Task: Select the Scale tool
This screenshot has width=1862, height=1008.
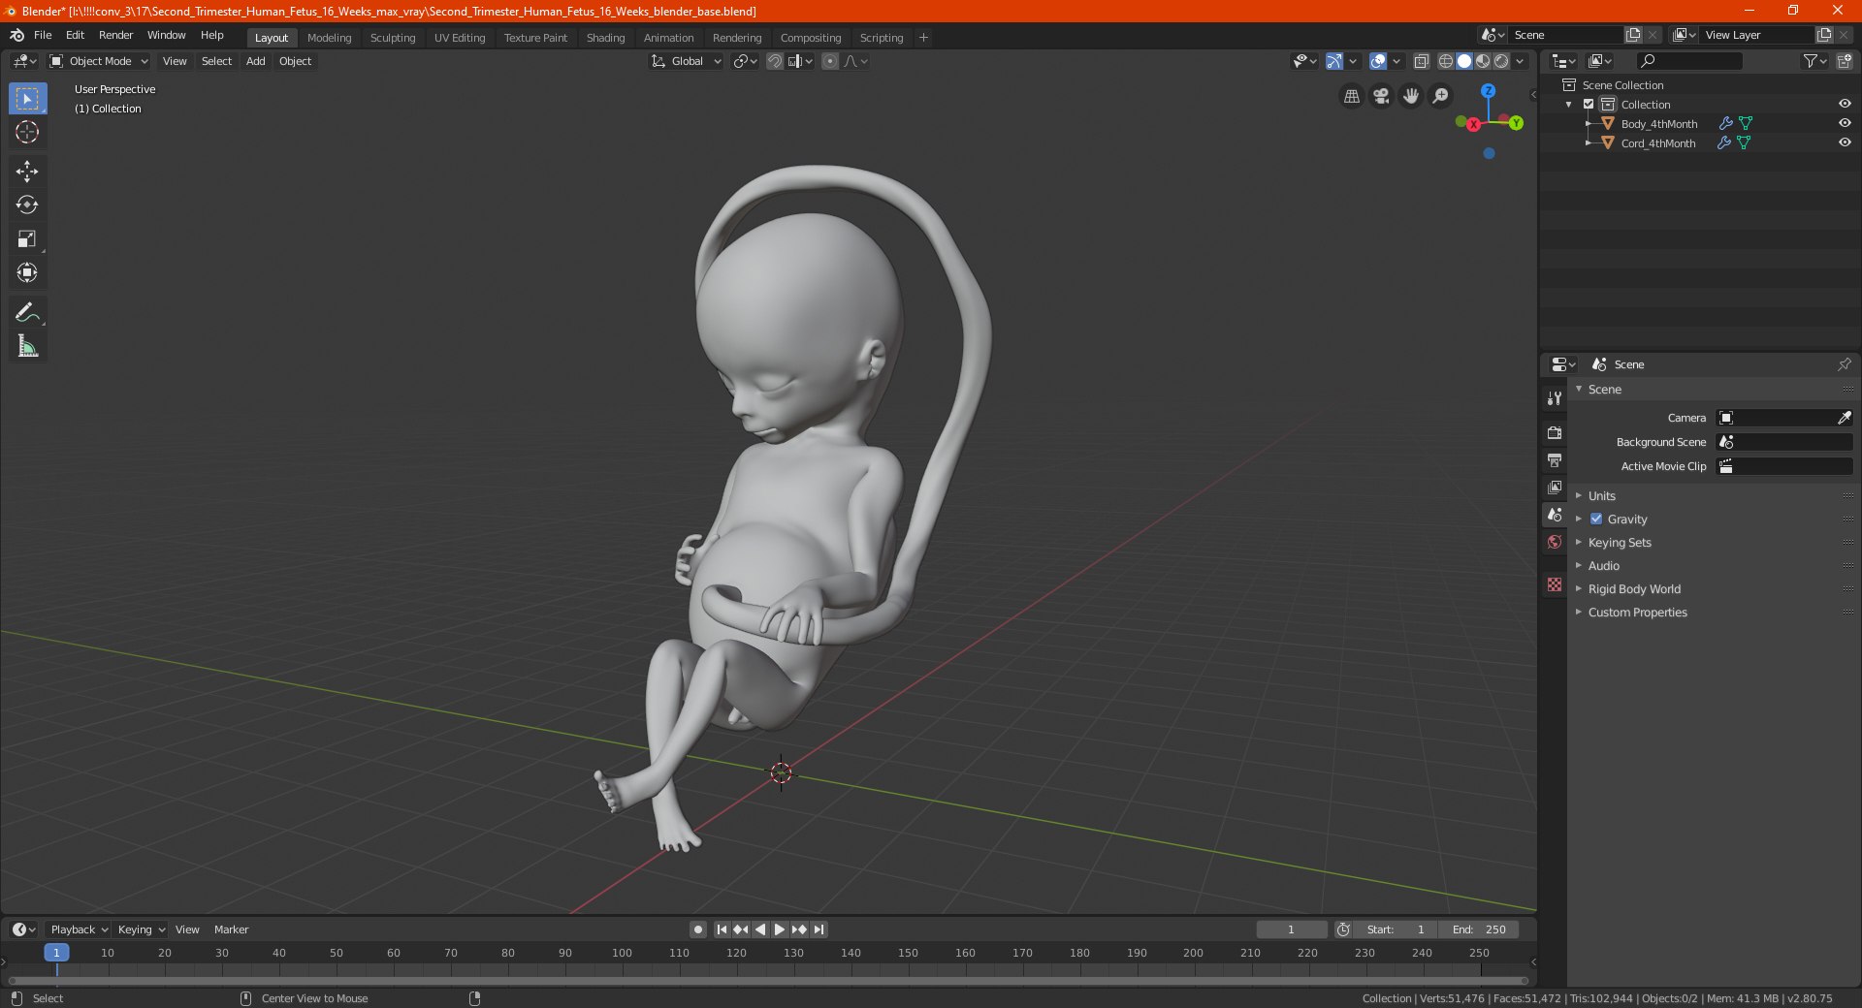Action: (x=27, y=238)
